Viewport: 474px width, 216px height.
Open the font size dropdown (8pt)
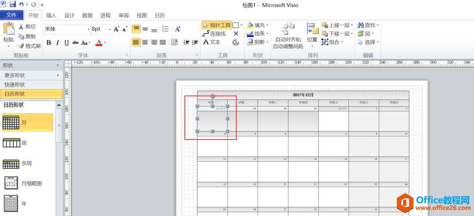coord(110,29)
